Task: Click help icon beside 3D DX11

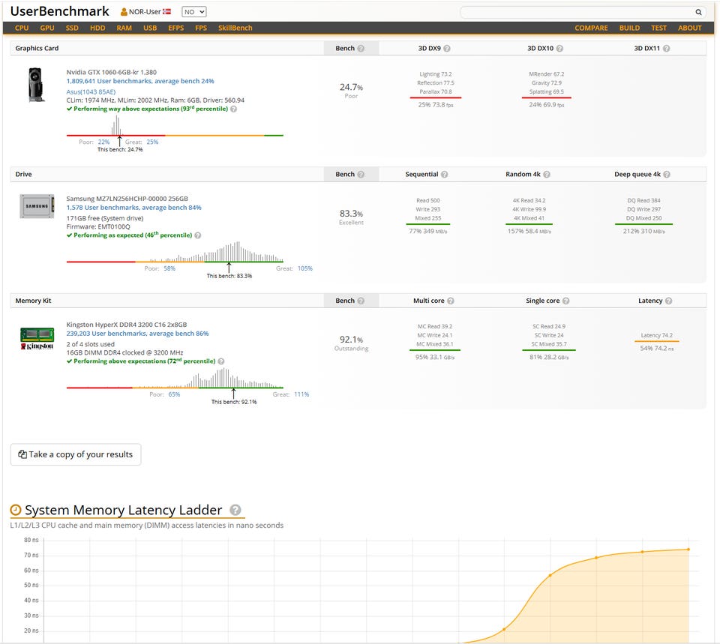Action: click(666, 48)
